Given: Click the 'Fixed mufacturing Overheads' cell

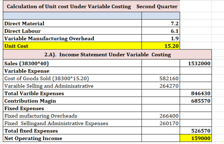Looking at the screenshot, I should tap(72, 116).
